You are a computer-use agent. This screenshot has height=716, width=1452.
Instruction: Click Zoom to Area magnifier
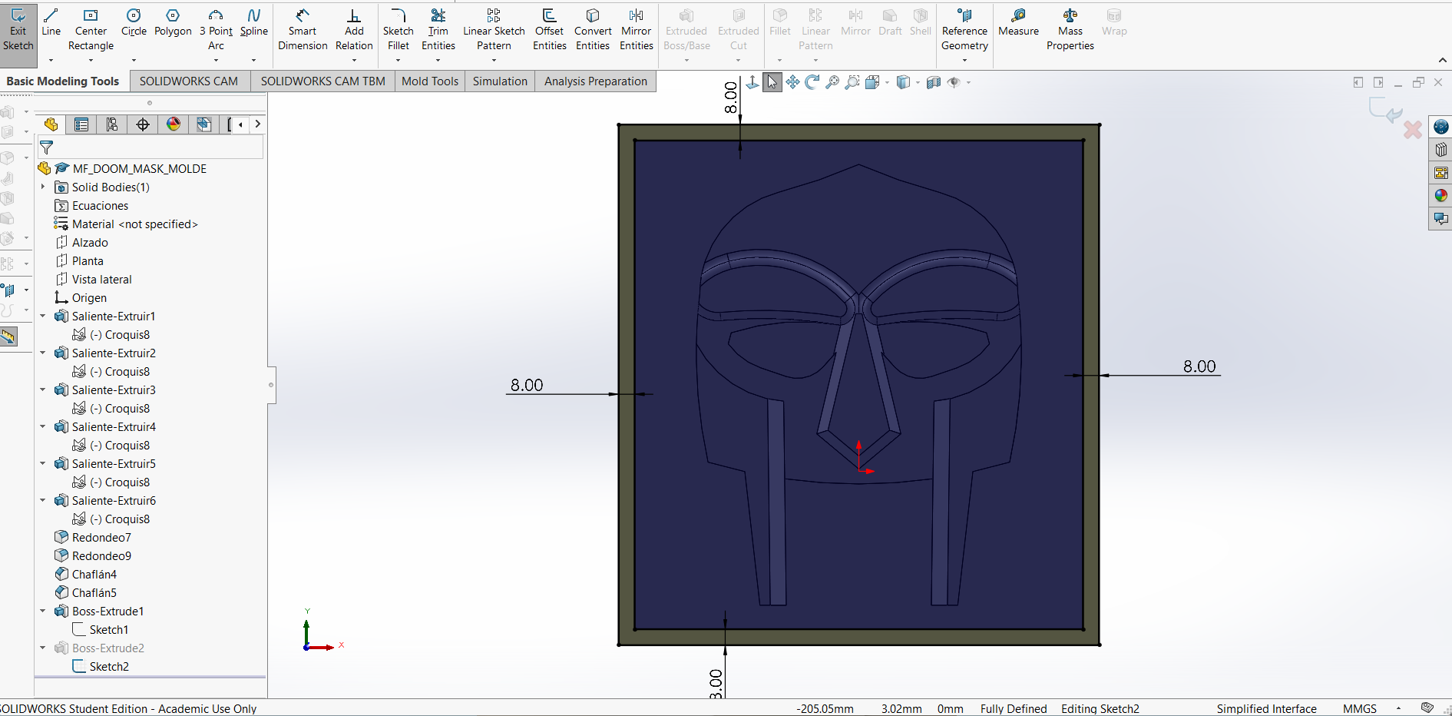pos(852,82)
